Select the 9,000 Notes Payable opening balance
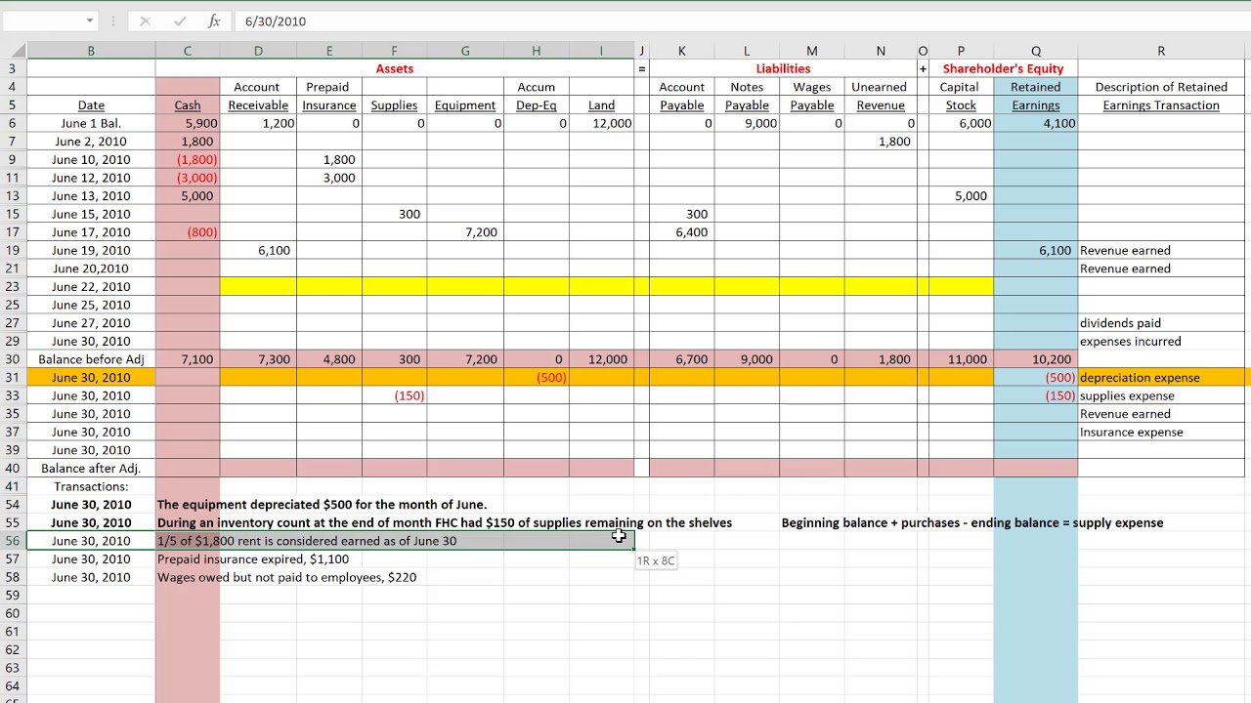This screenshot has height=703, width=1251. [747, 123]
